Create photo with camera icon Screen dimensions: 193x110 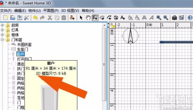coord(174,18)
